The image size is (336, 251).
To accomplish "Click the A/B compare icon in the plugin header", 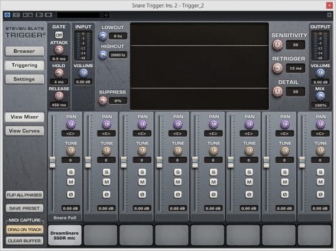I will point(39,15).
